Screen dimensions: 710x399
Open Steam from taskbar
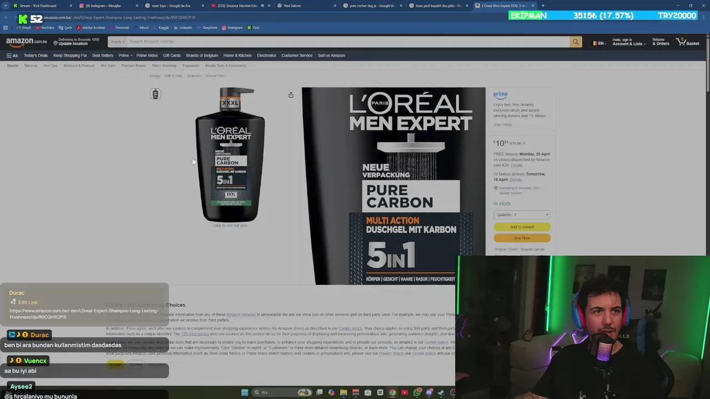[x=441, y=392]
